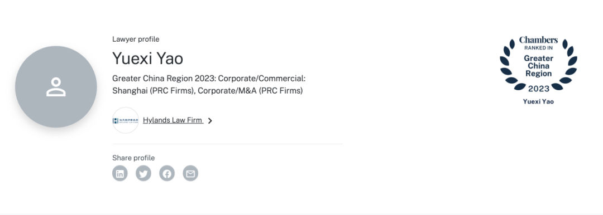Image resolution: width=603 pixels, height=215 pixels.
Task: Share the profile on Twitter
Action: click(143, 174)
